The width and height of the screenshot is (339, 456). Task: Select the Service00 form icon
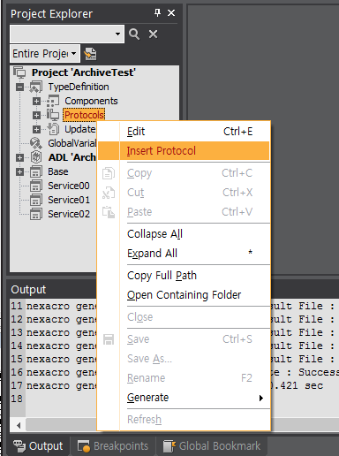(x=36, y=186)
